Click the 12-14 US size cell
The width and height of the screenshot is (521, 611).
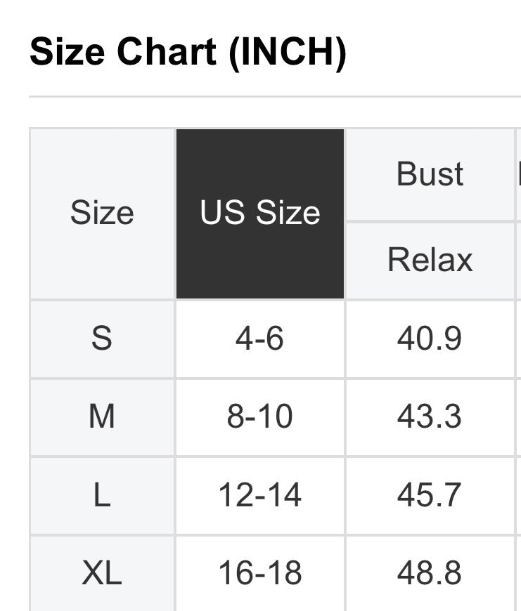click(260, 496)
